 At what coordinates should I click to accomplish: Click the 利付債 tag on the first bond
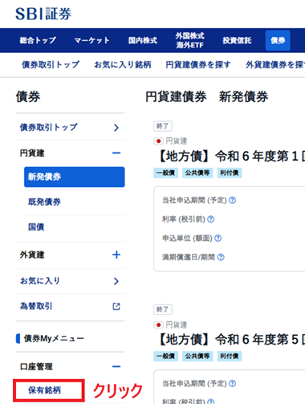(230, 173)
